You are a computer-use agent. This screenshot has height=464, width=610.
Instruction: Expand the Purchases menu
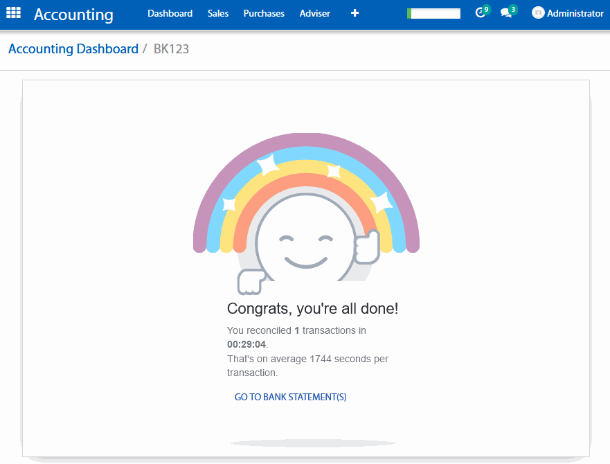coord(264,13)
